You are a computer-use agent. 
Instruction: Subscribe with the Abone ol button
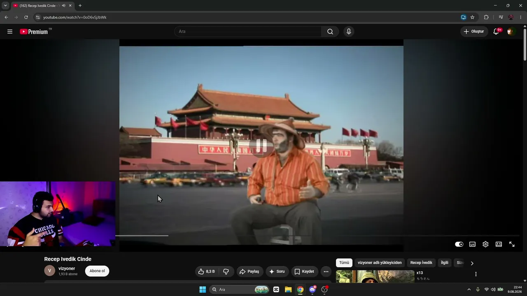pos(97,271)
